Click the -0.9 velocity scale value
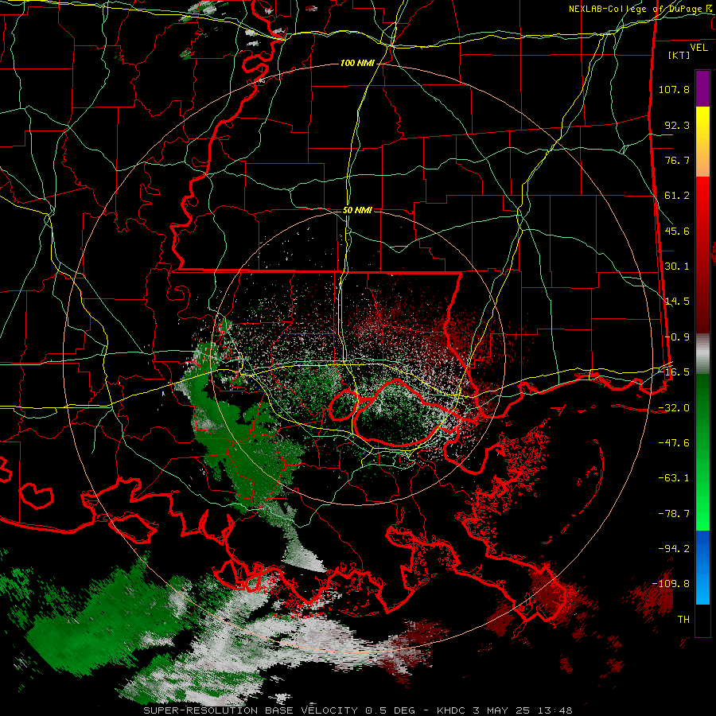This screenshot has width=716, height=716. point(677,337)
